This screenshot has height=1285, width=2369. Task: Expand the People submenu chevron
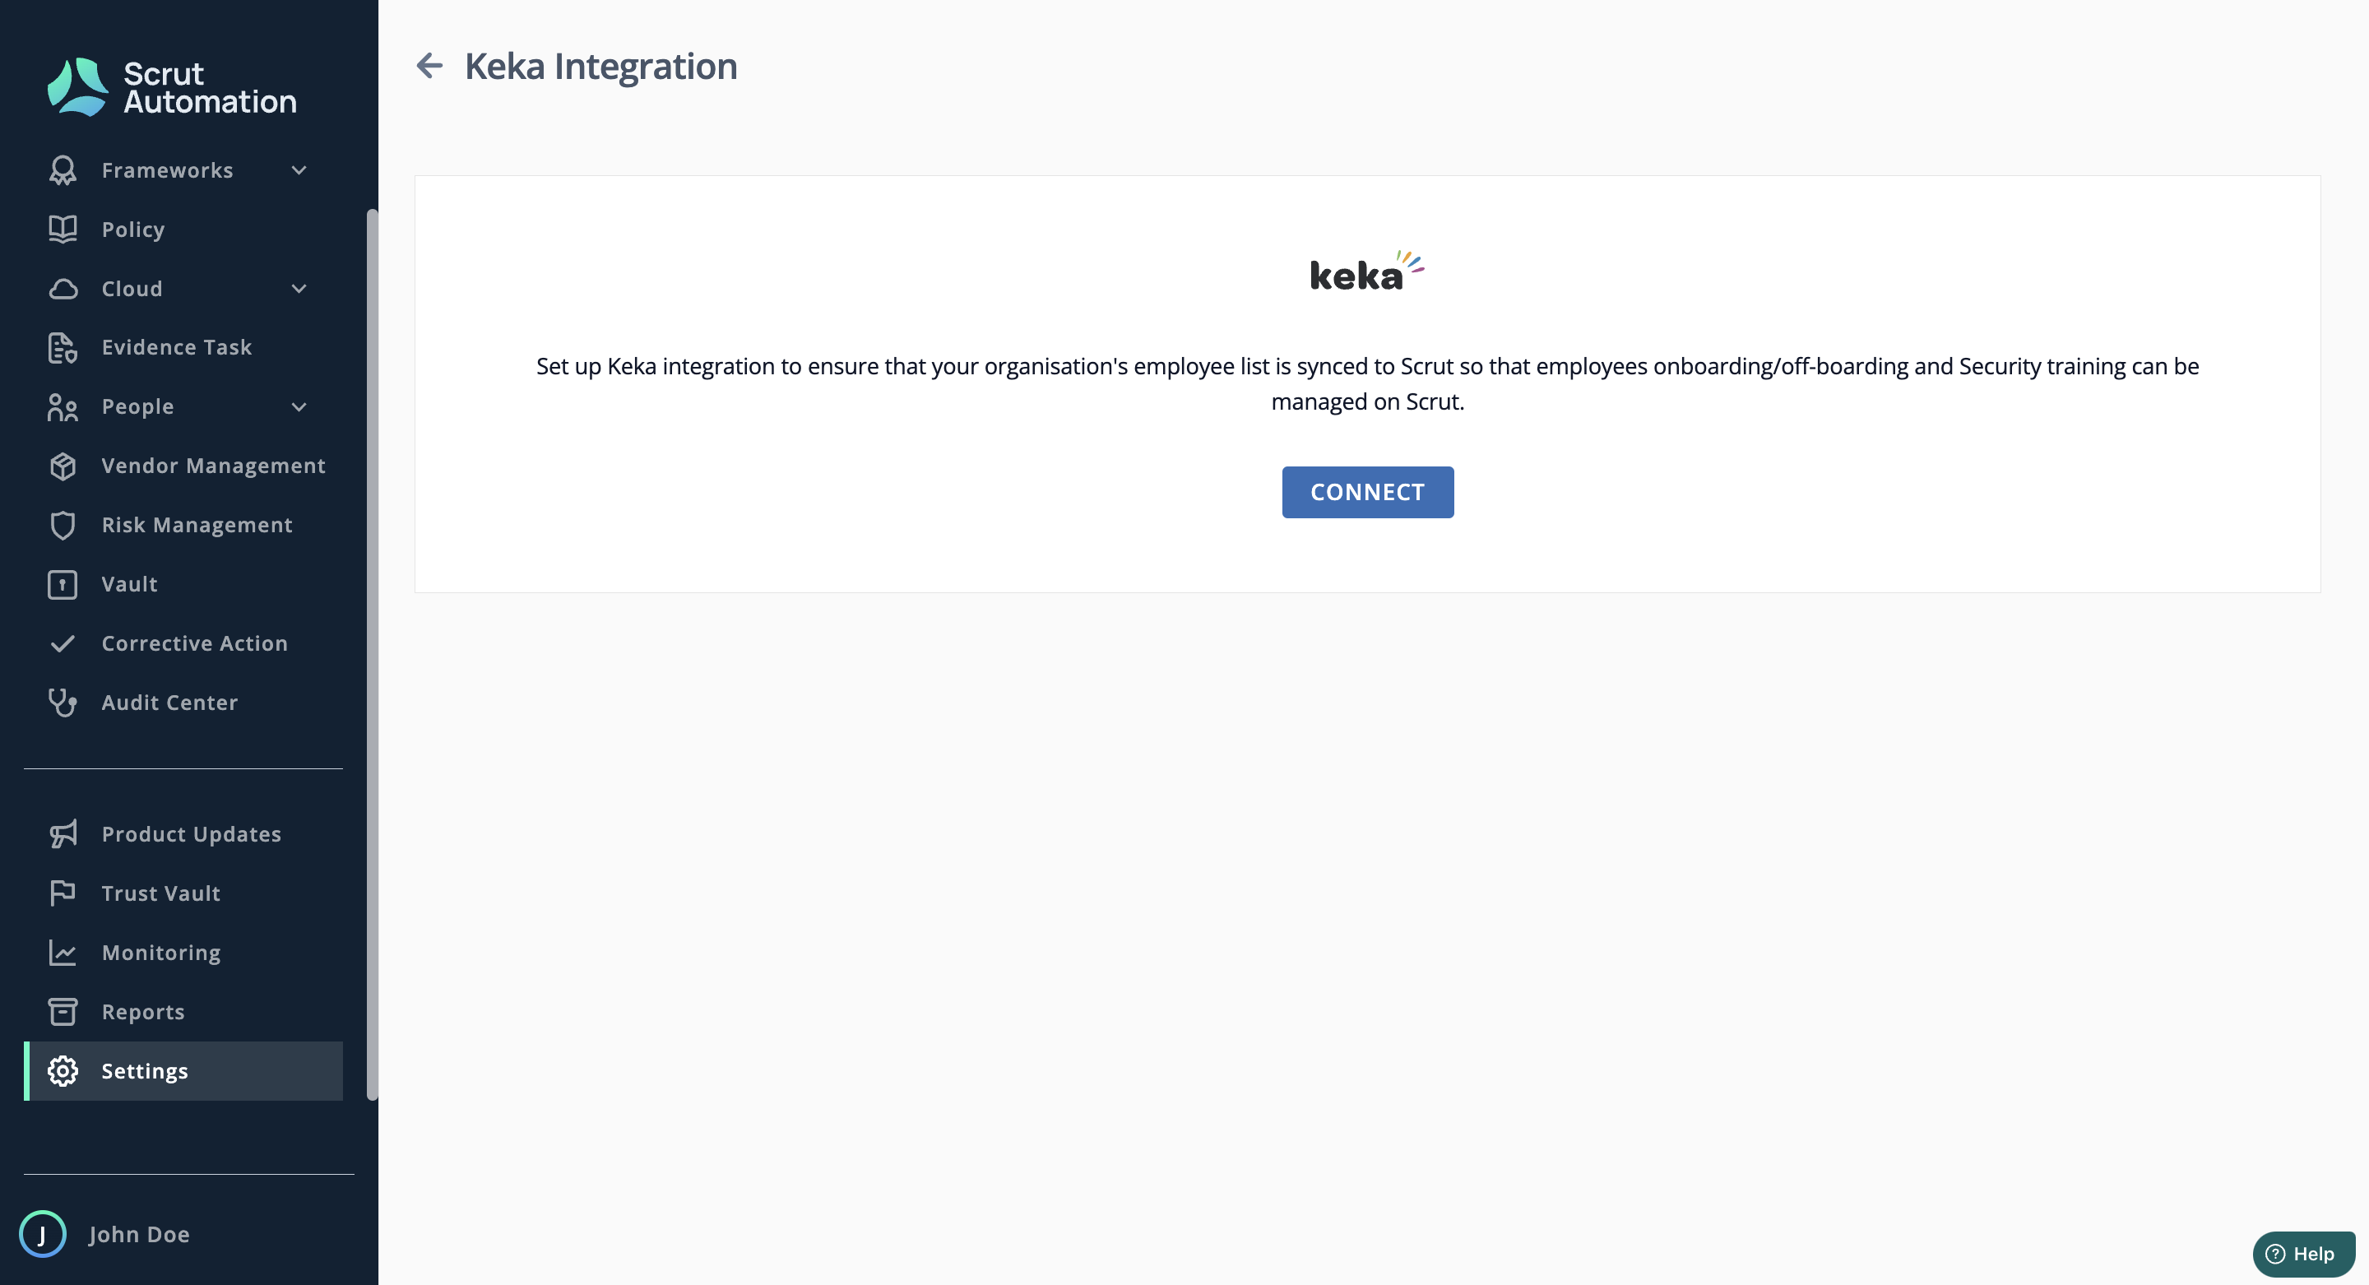(299, 406)
